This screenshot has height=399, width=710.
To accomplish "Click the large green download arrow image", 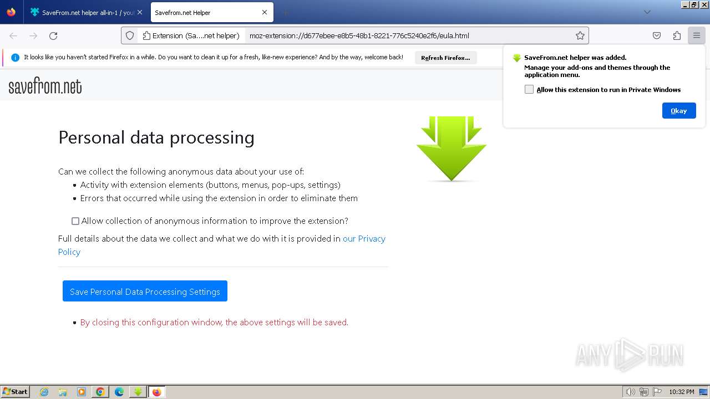I will click(452, 149).
